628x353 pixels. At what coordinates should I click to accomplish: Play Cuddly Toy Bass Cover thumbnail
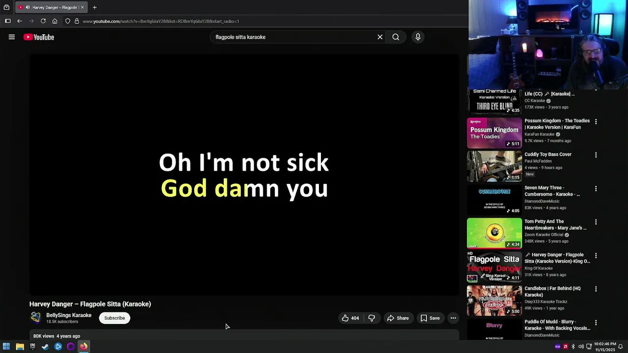coord(494,166)
